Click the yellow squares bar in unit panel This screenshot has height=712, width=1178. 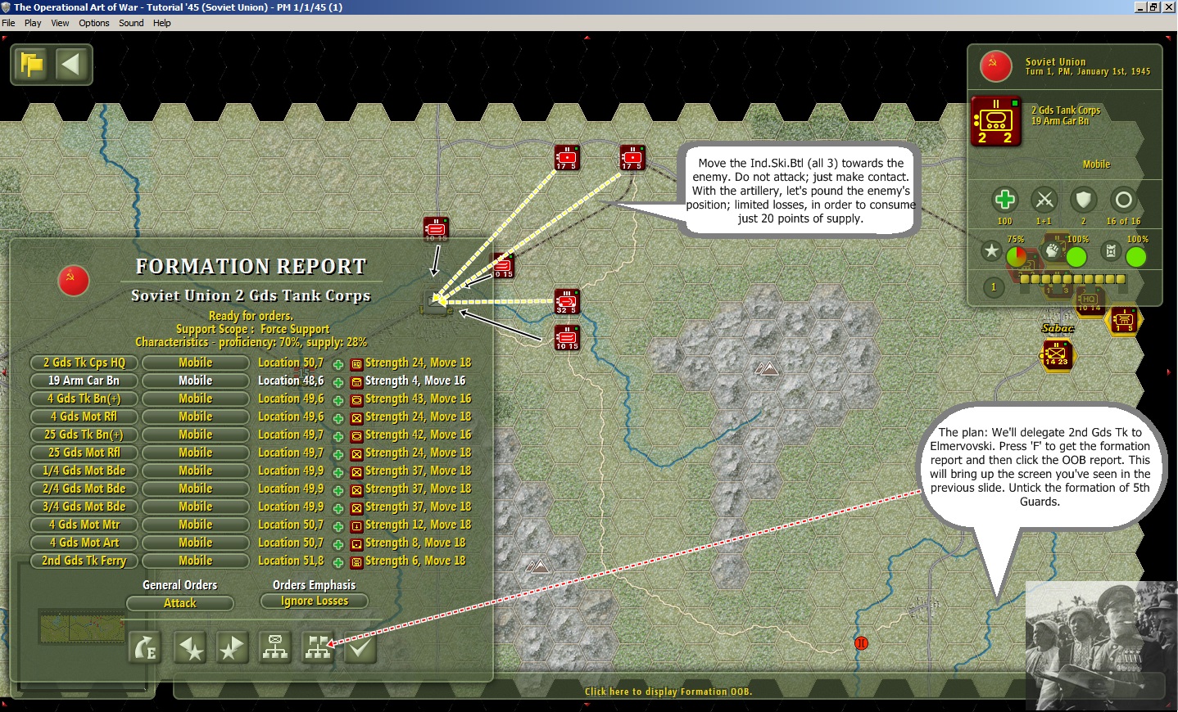tap(1073, 279)
